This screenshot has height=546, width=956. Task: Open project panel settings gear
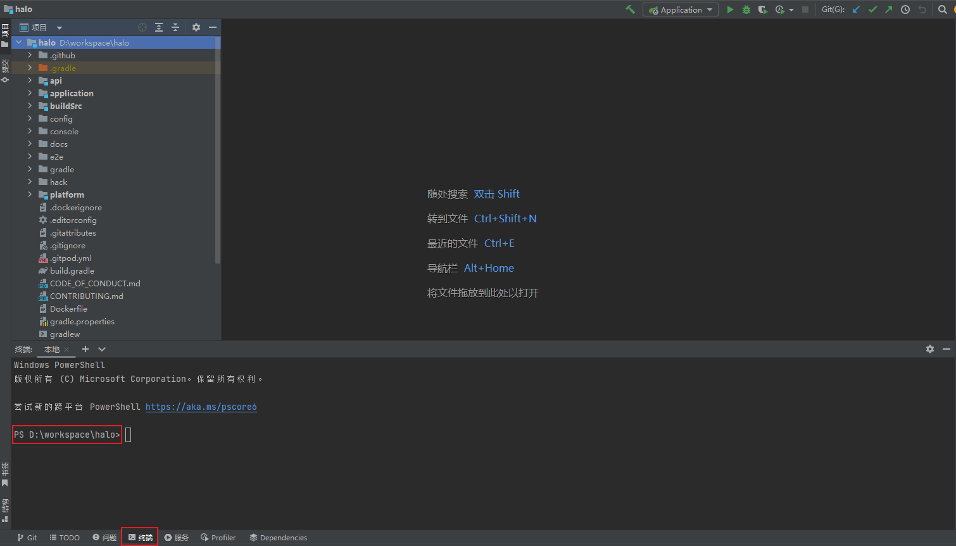tap(196, 27)
